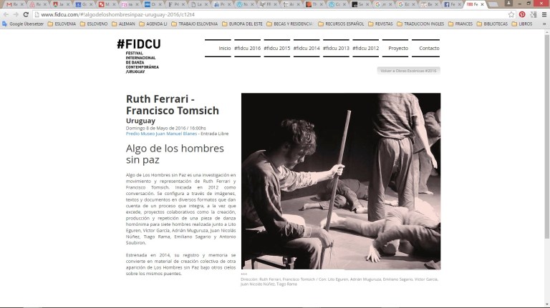Screen dimensions: 550x308
Task: Click the Pinterest extension icon
Action: (x=522, y=14)
